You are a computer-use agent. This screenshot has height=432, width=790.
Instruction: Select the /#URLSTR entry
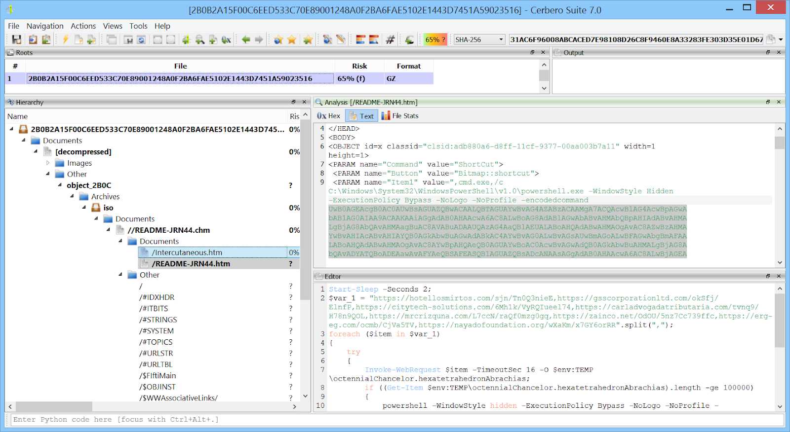(x=156, y=353)
